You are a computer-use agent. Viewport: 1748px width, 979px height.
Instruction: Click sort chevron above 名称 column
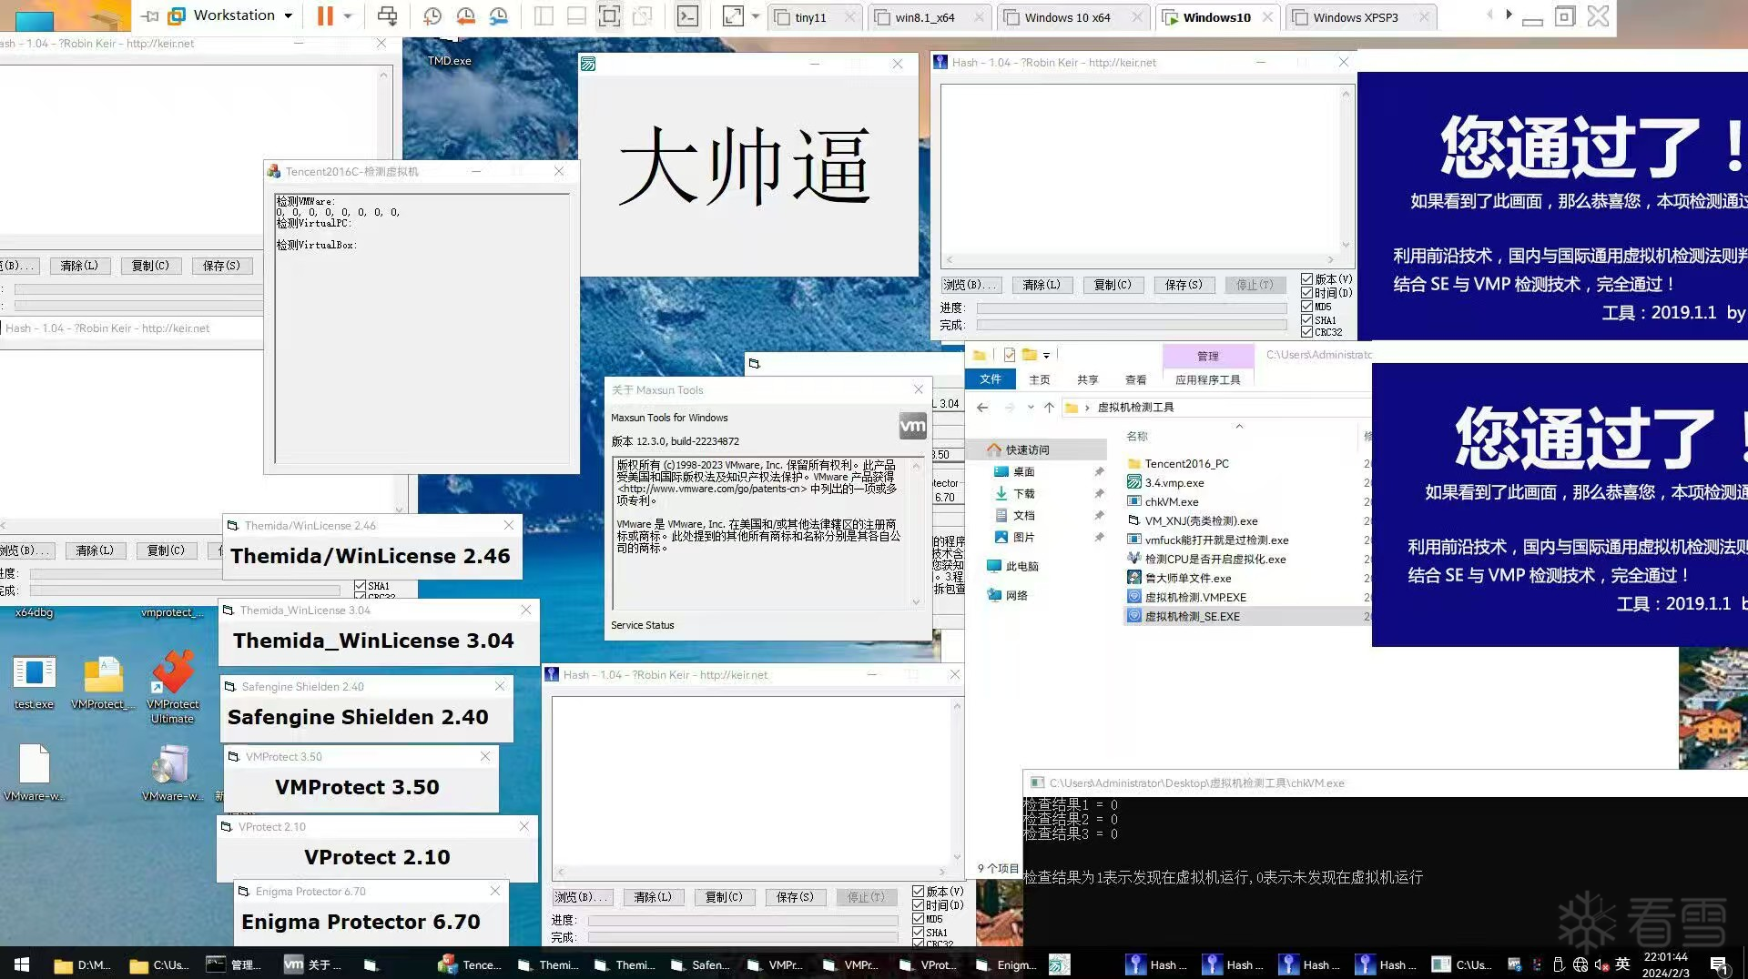[x=1239, y=426]
